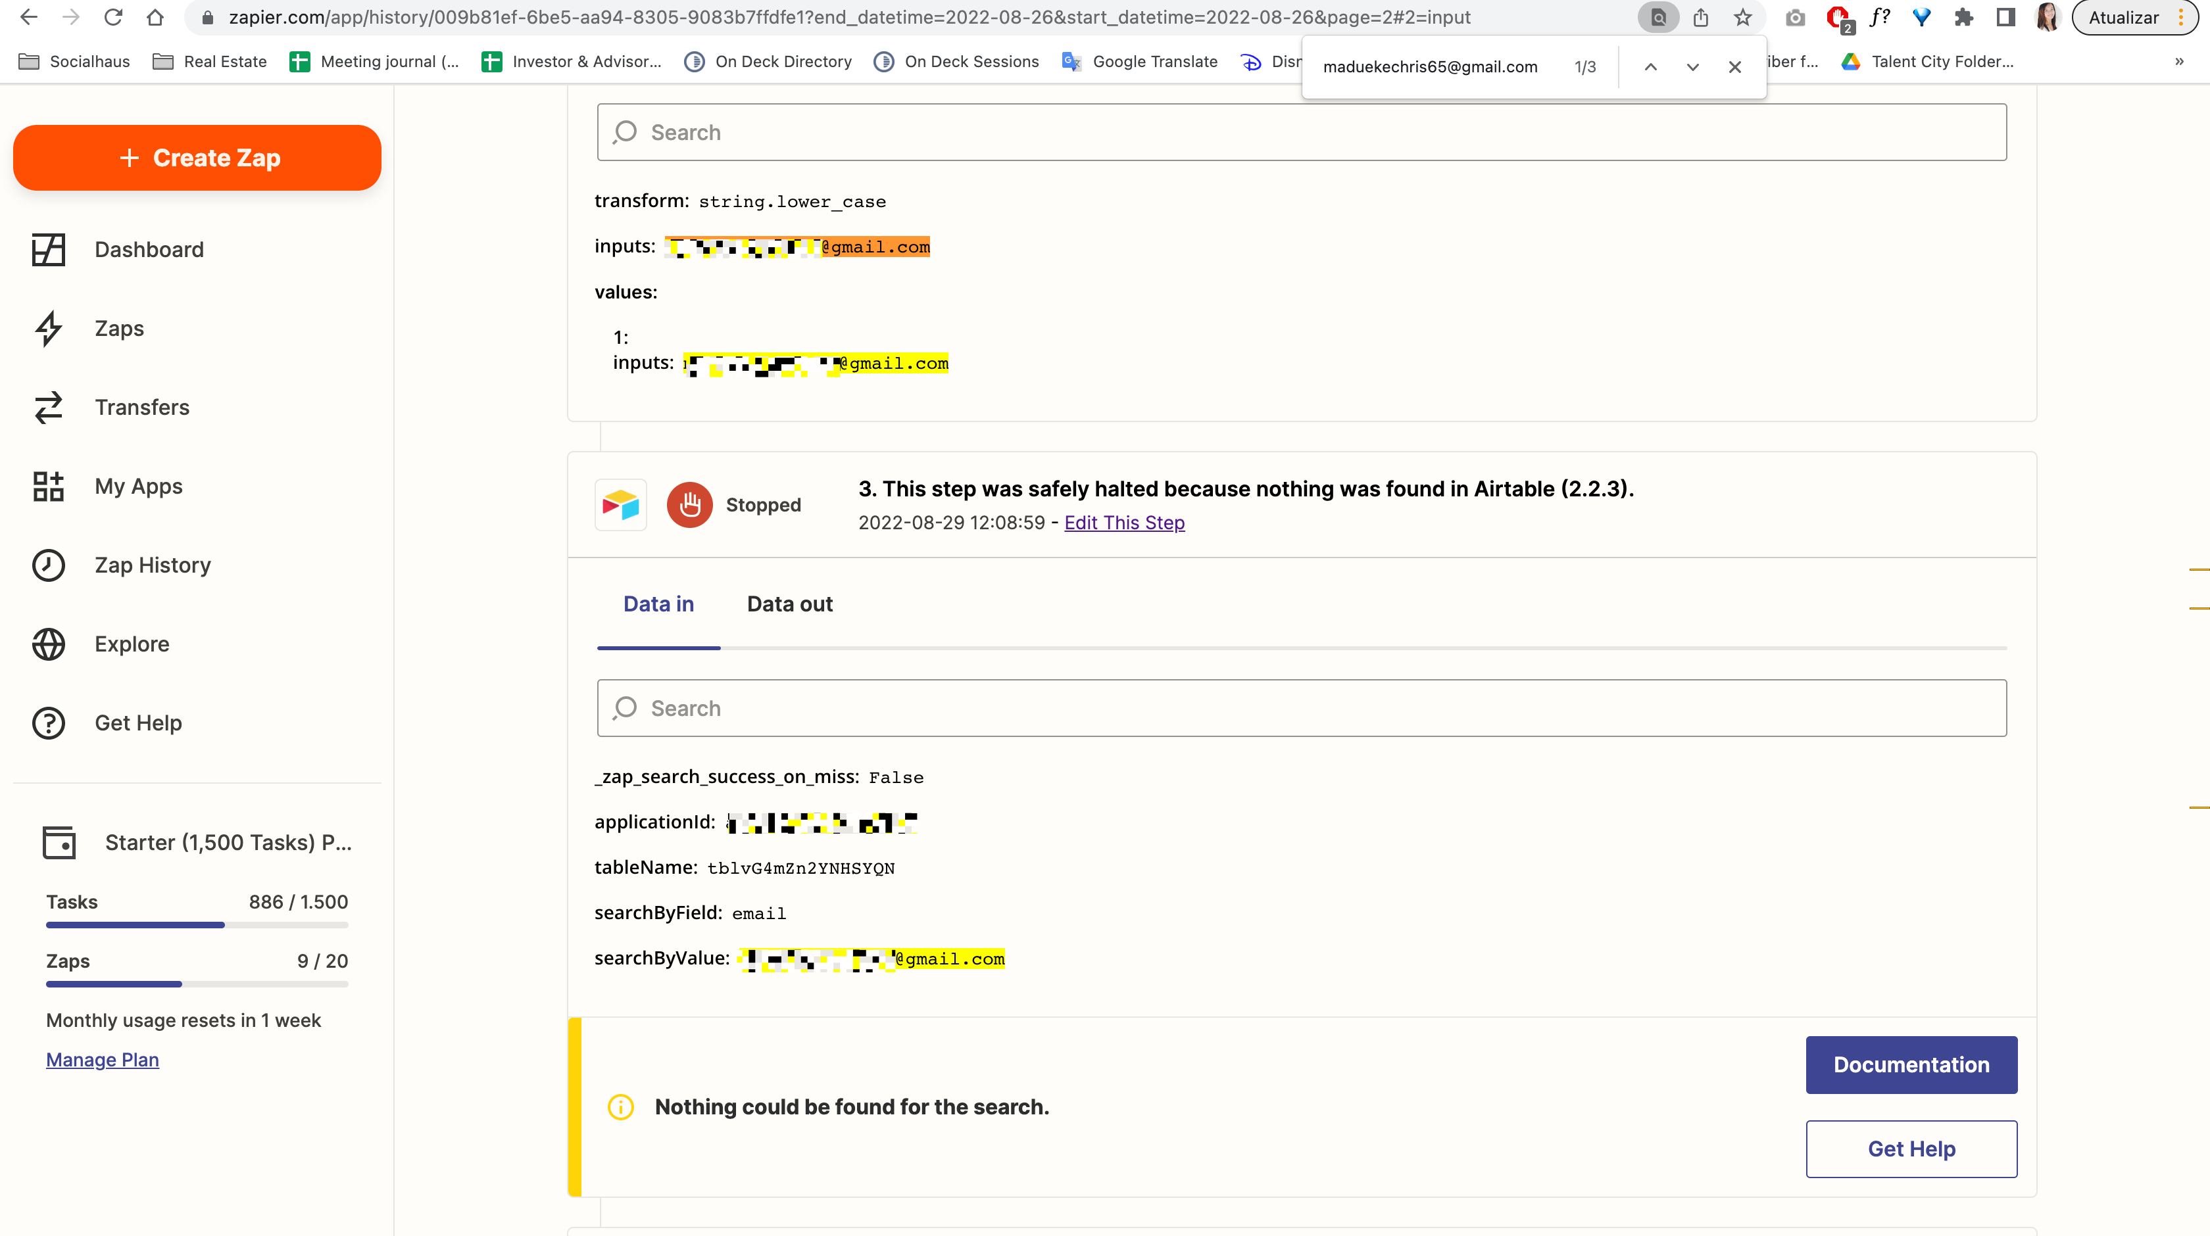Click the browser back arrow

point(28,17)
